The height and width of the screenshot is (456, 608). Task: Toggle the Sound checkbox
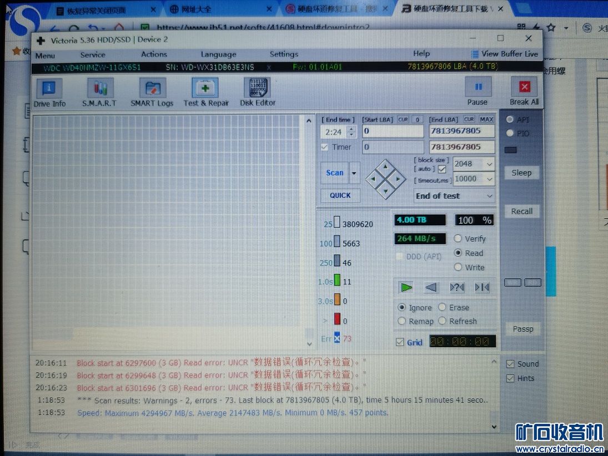(510, 364)
